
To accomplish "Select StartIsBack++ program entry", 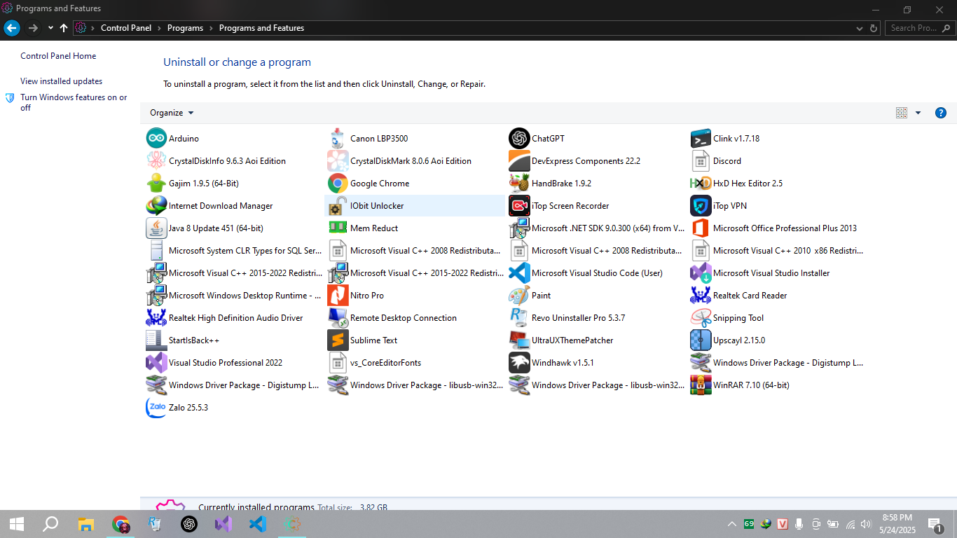I will [233, 340].
